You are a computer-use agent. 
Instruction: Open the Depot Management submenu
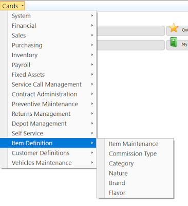pyautogui.click(x=48, y=124)
